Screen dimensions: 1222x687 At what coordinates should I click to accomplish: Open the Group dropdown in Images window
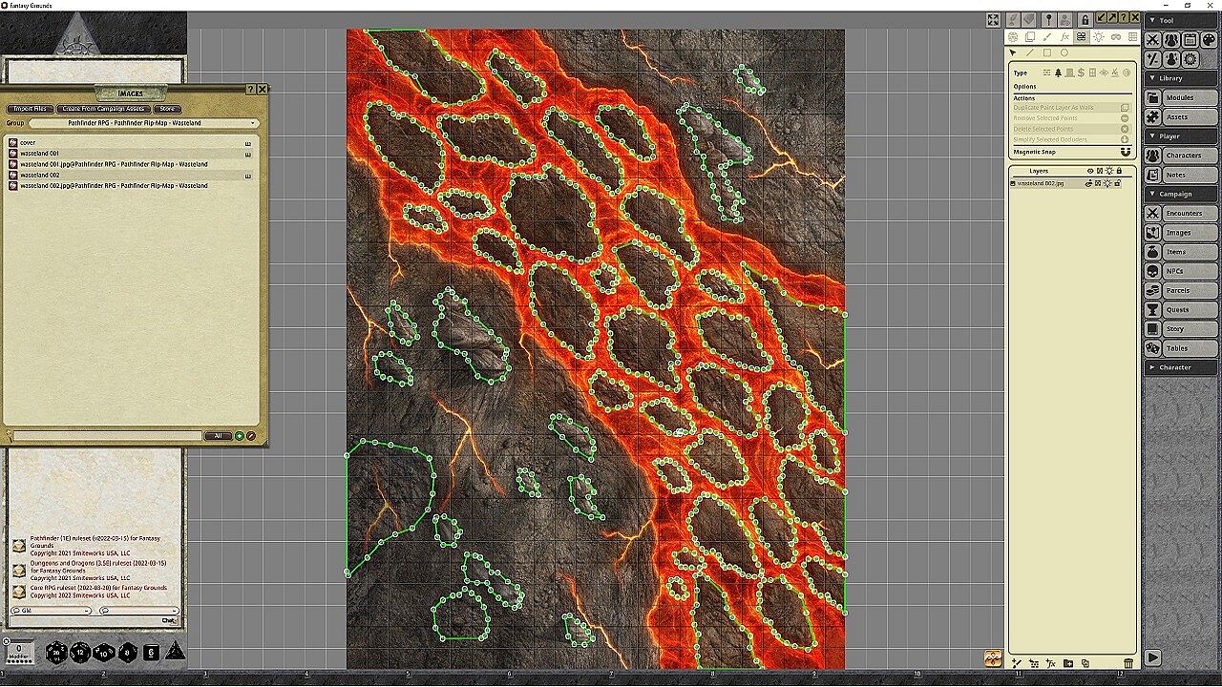(143, 123)
